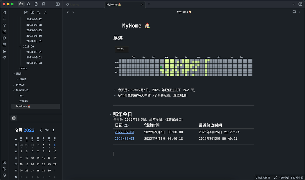Open the 2022-09-03 diary link
The image size is (305, 180).
point(124,132)
